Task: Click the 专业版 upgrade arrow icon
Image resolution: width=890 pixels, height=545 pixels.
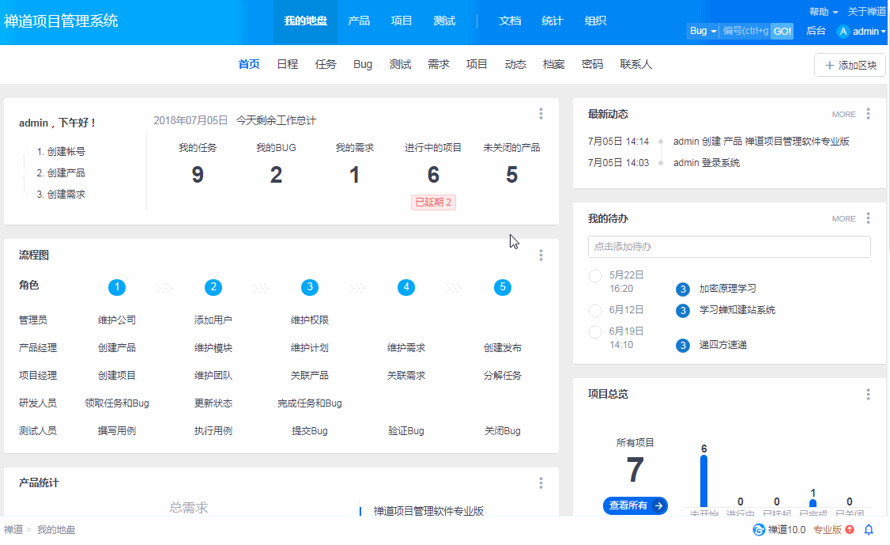Action: coord(850,530)
